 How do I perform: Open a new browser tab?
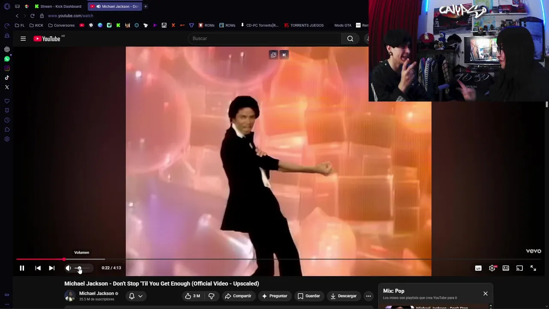146,6
